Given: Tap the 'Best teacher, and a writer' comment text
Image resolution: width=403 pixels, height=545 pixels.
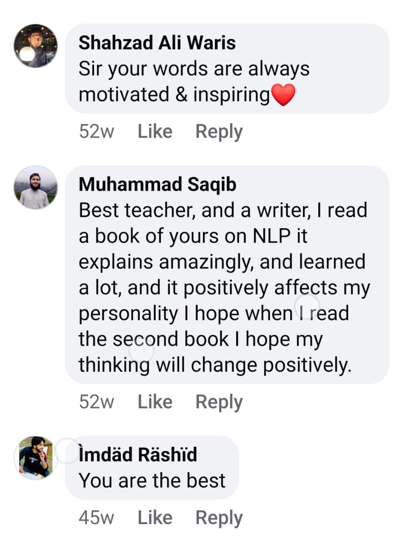Looking at the screenshot, I should pyautogui.click(x=225, y=289).
